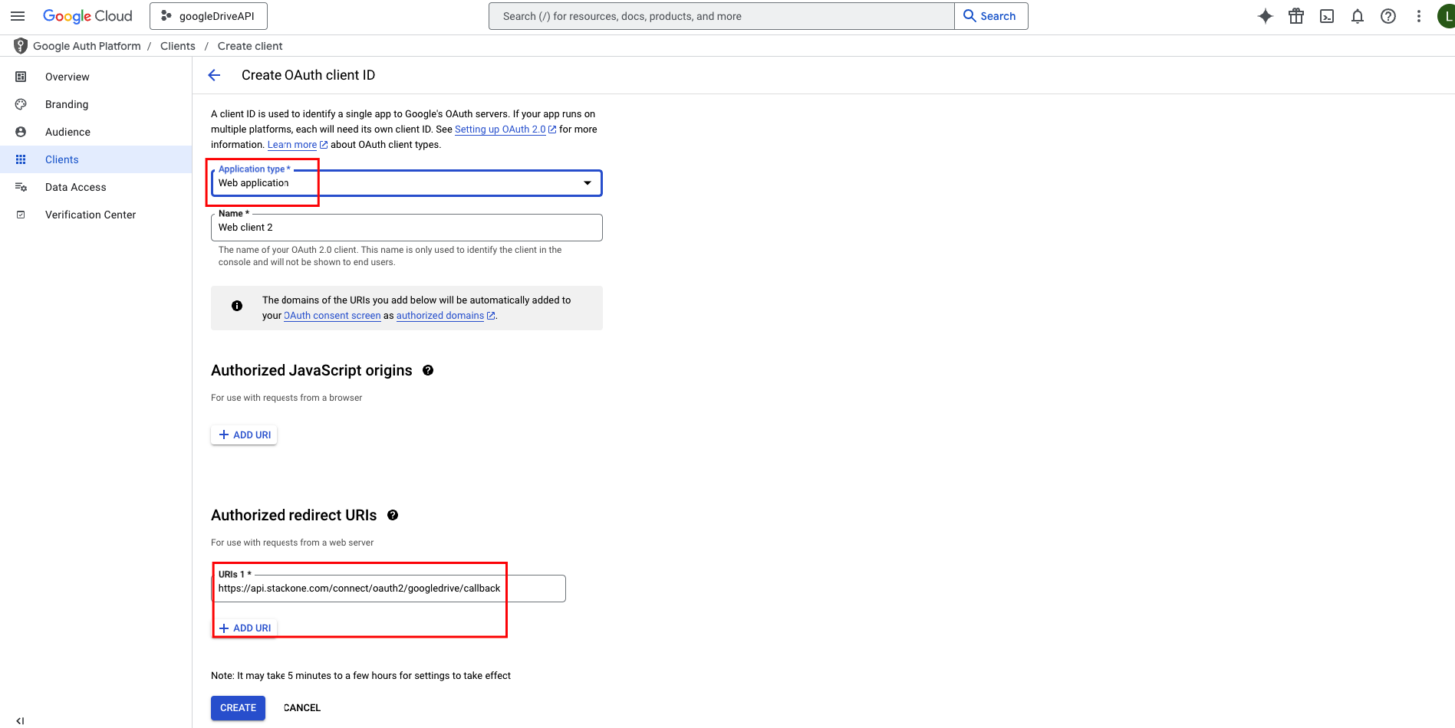
Task: Click the Clients grid icon
Action: (x=21, y=159)
